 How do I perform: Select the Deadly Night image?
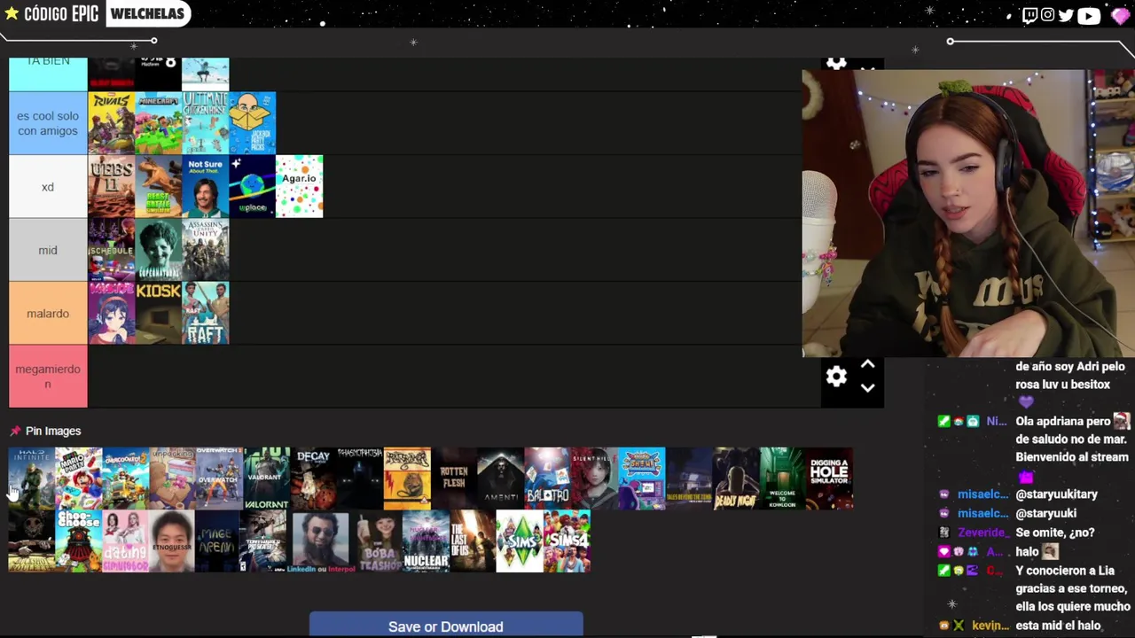click(x=736, y=478)
